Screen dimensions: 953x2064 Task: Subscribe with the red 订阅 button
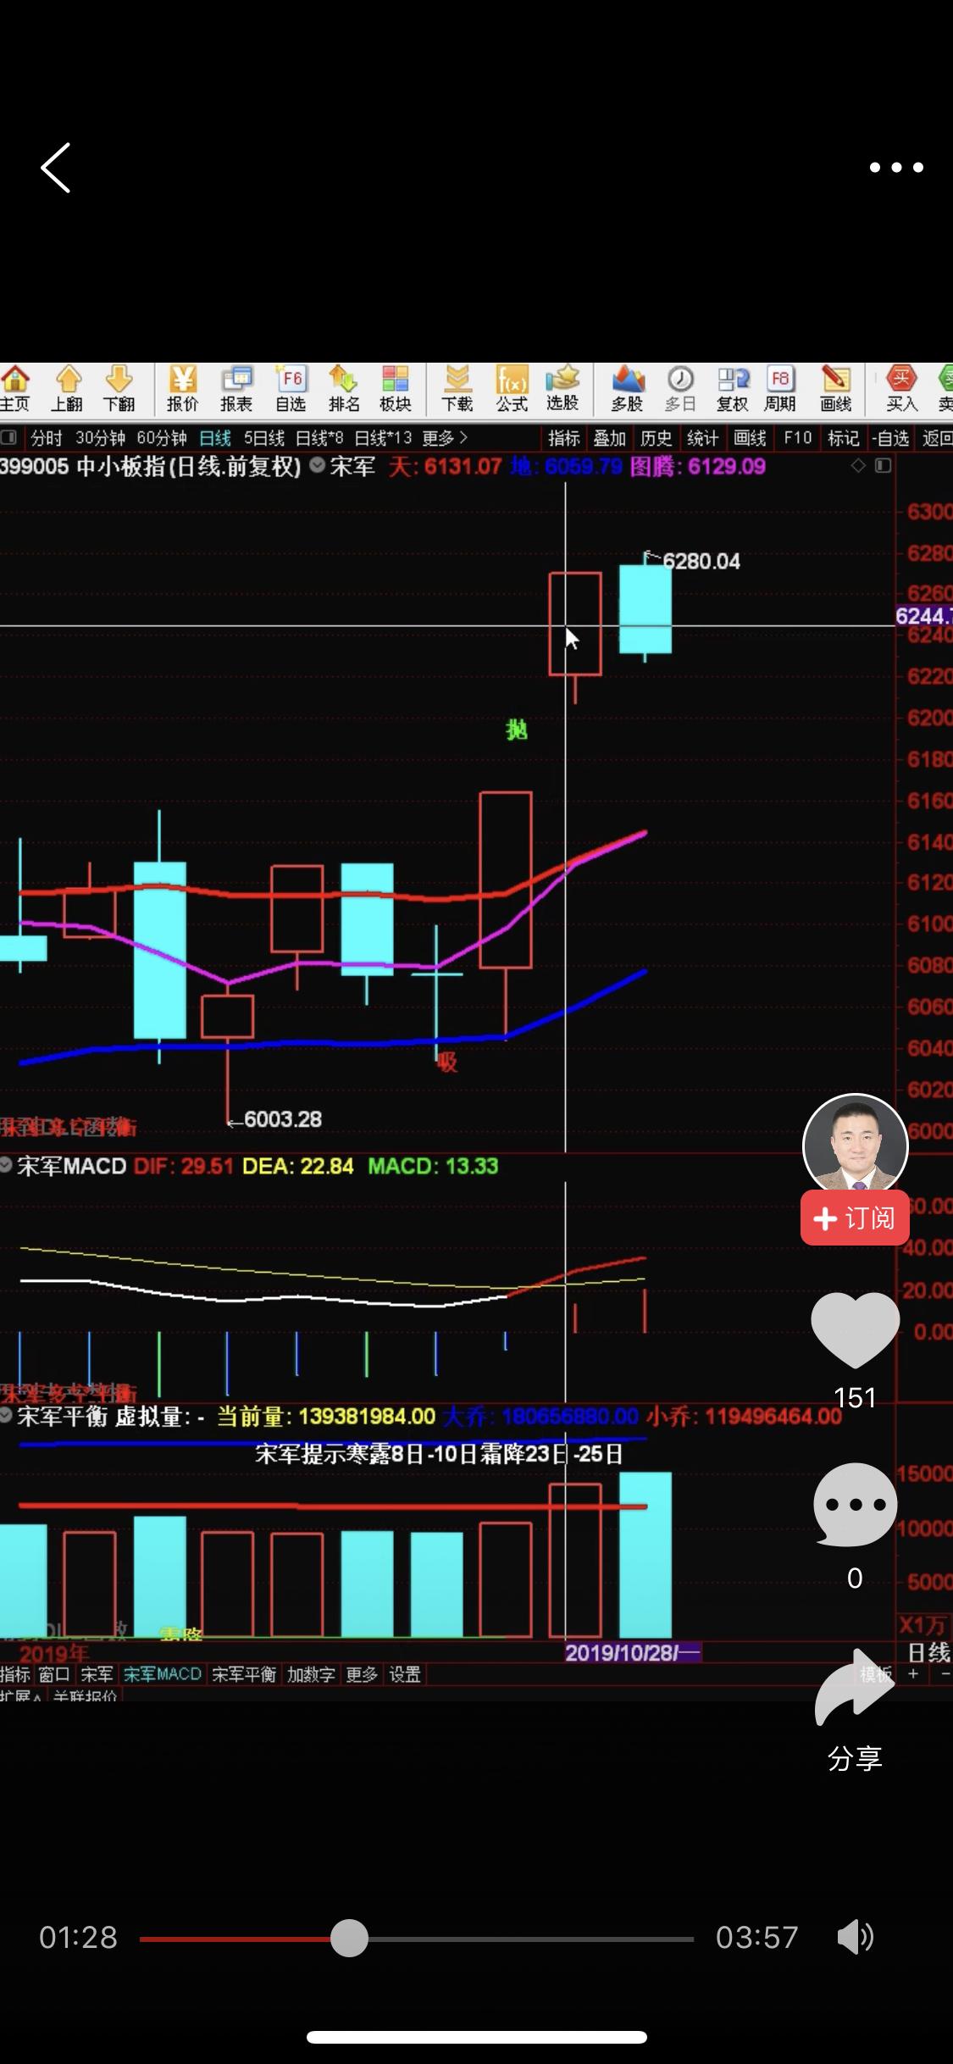(x=855, y=1218)
